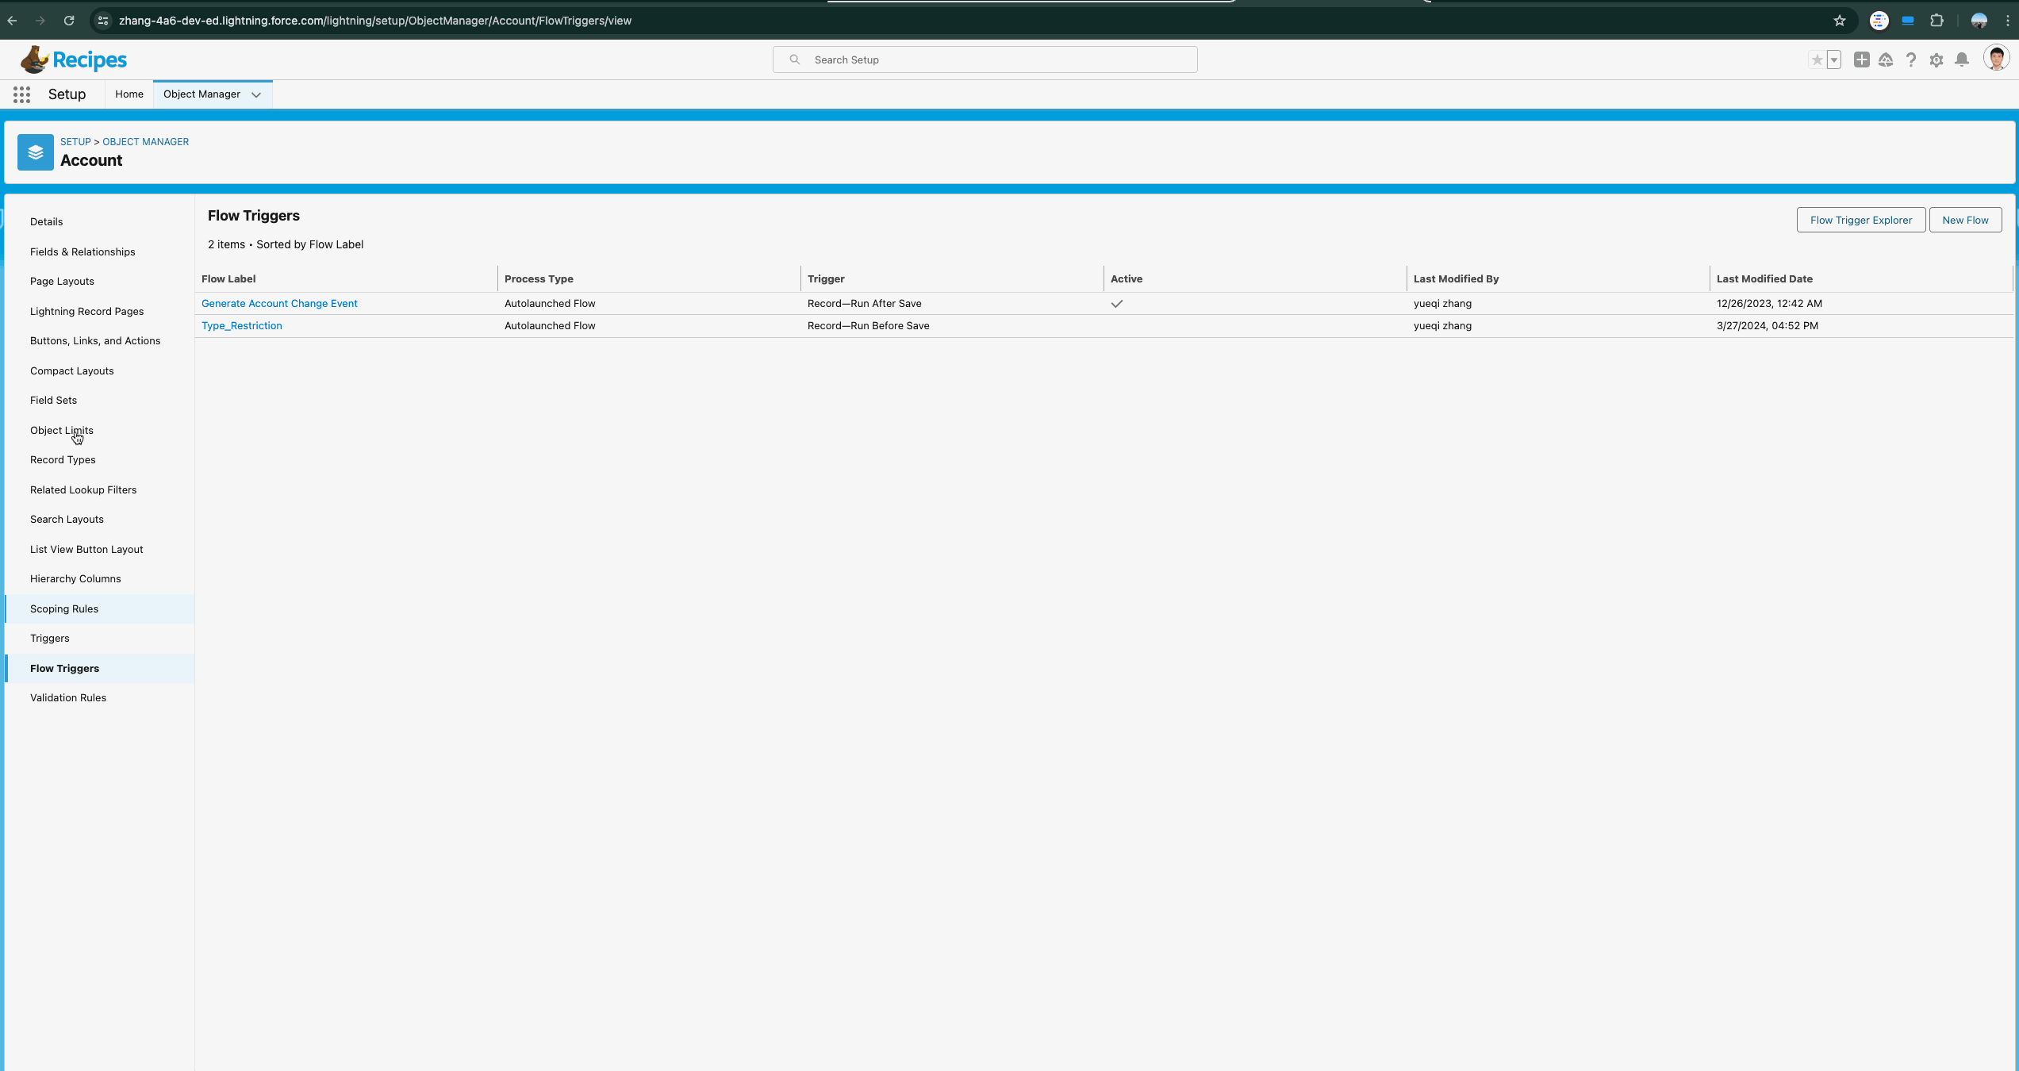The width and height of the screenshot is (2019, 1071).
Task: Expand the favorites list dropdown arrow
Action: point(1834,59)
